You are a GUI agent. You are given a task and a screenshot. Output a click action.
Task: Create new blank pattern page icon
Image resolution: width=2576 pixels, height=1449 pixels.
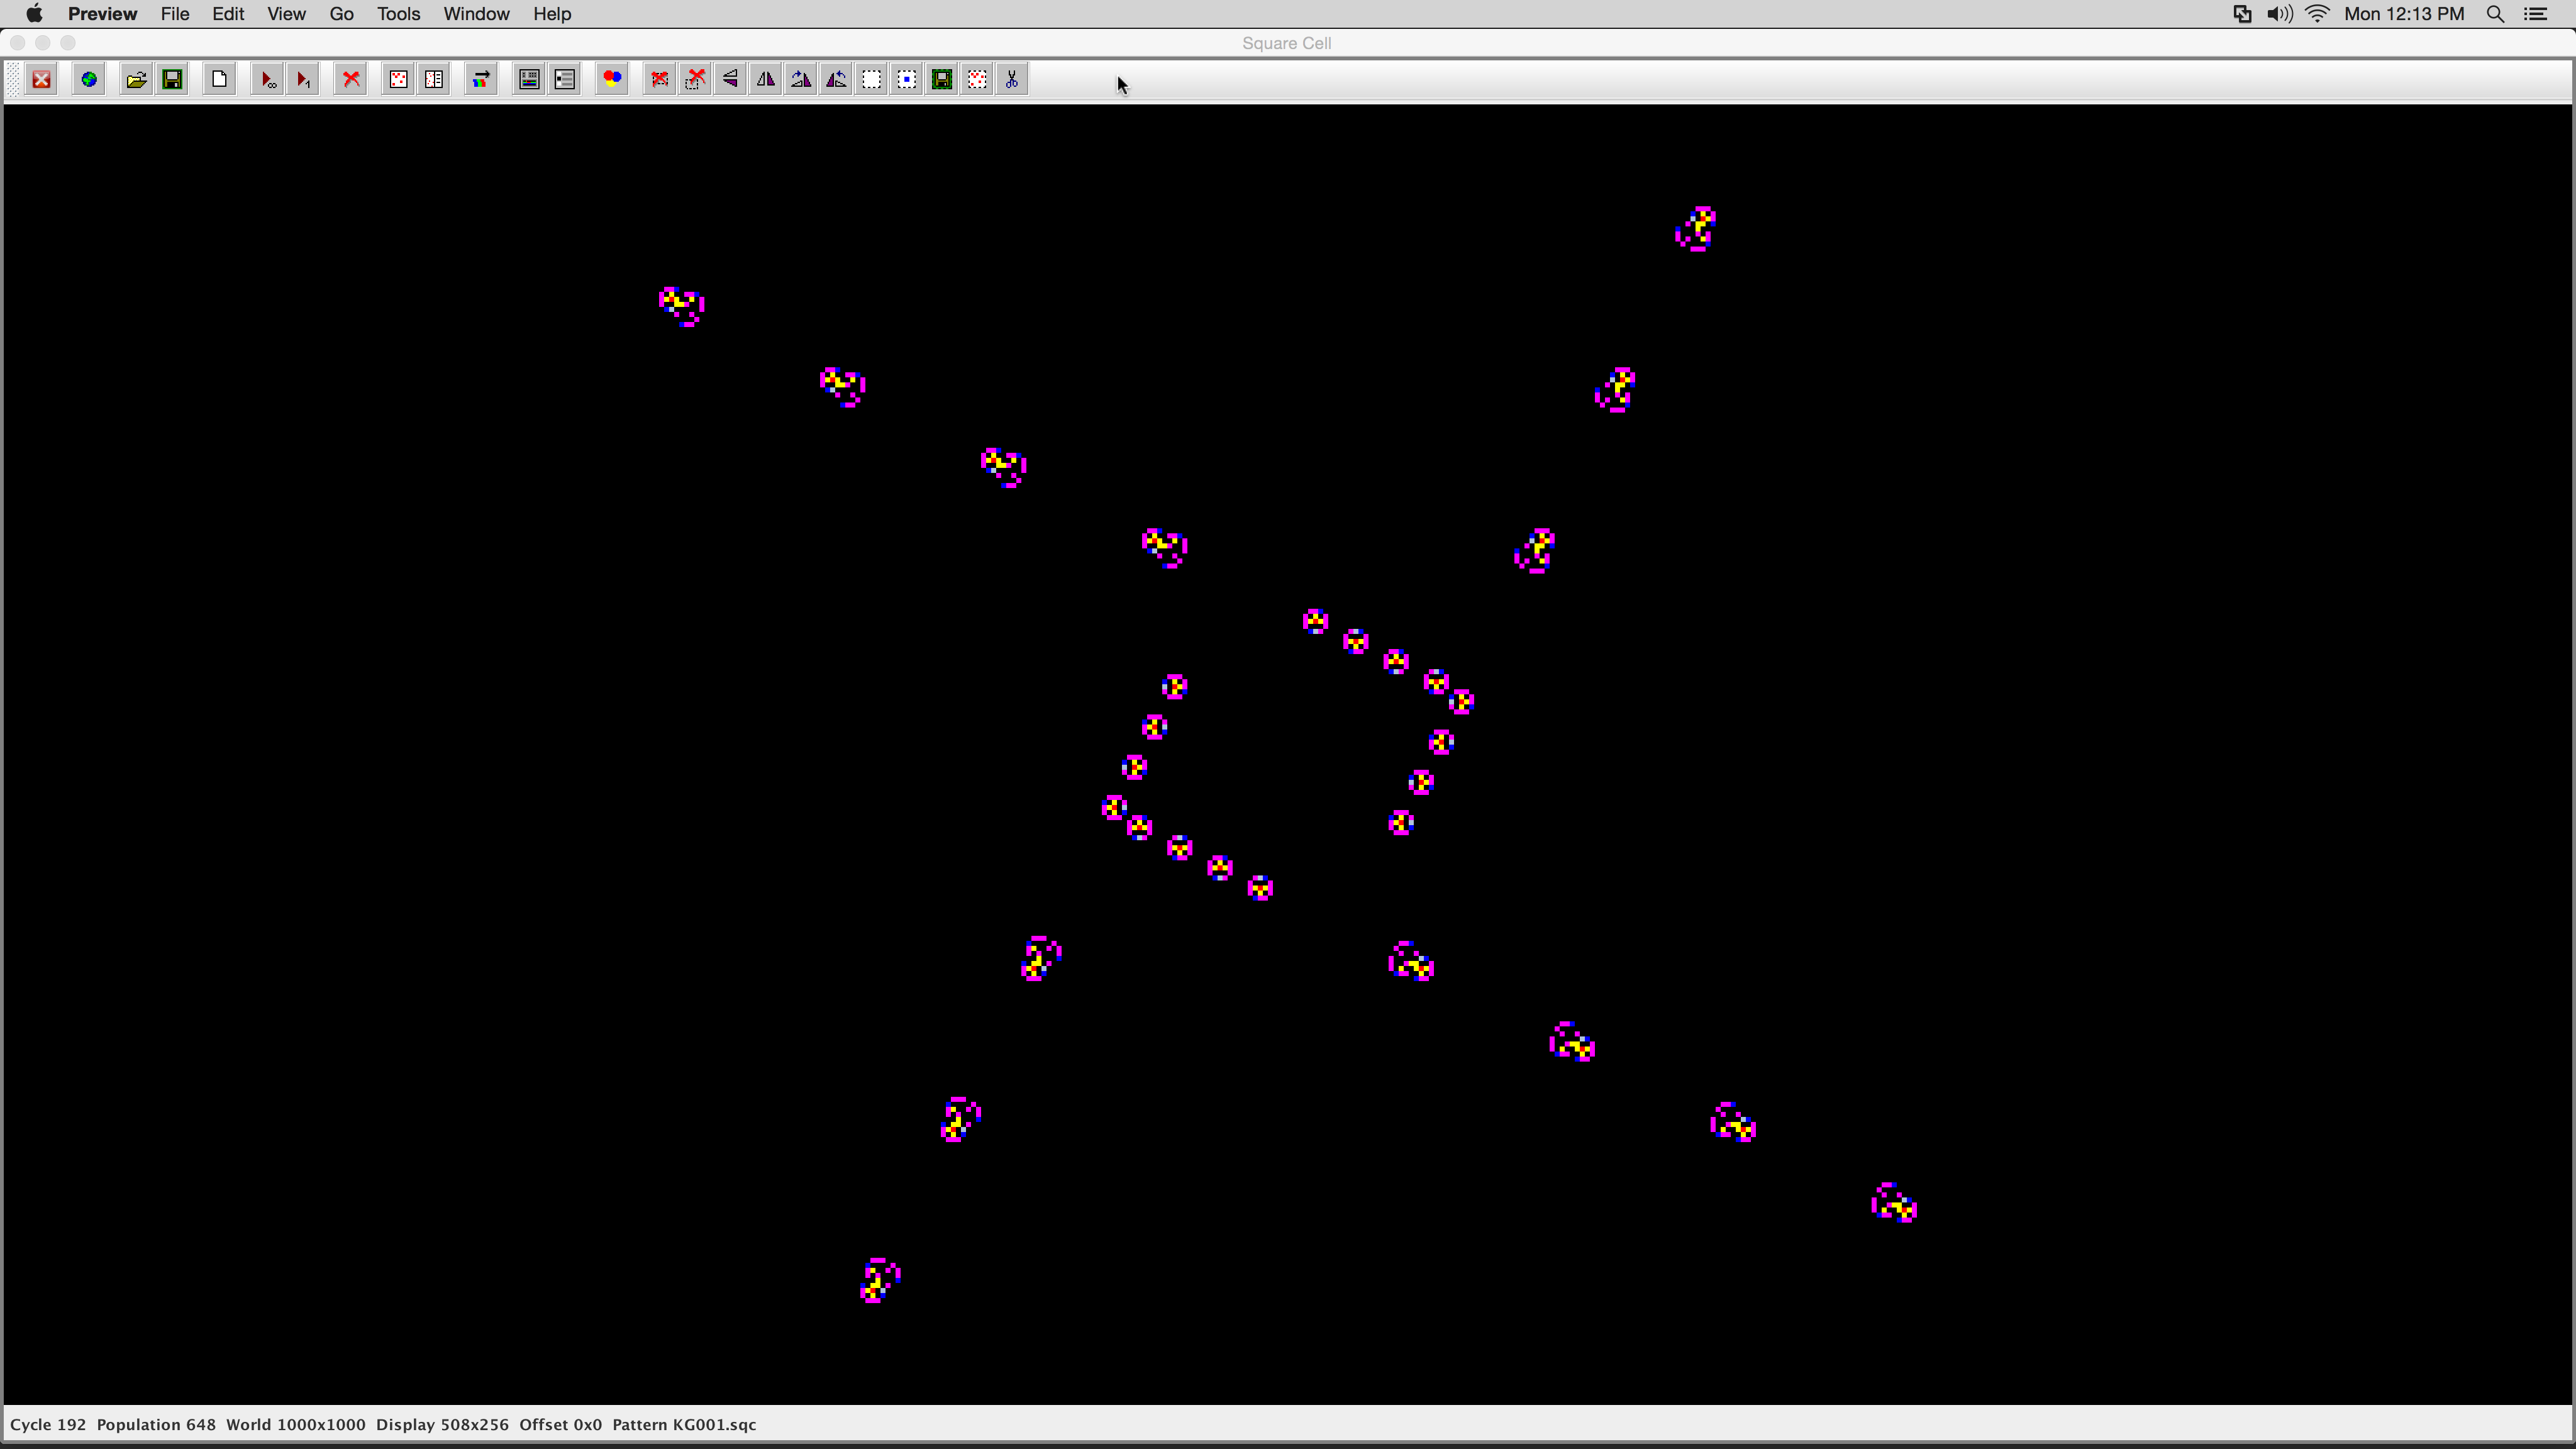(x=220, y=79)
